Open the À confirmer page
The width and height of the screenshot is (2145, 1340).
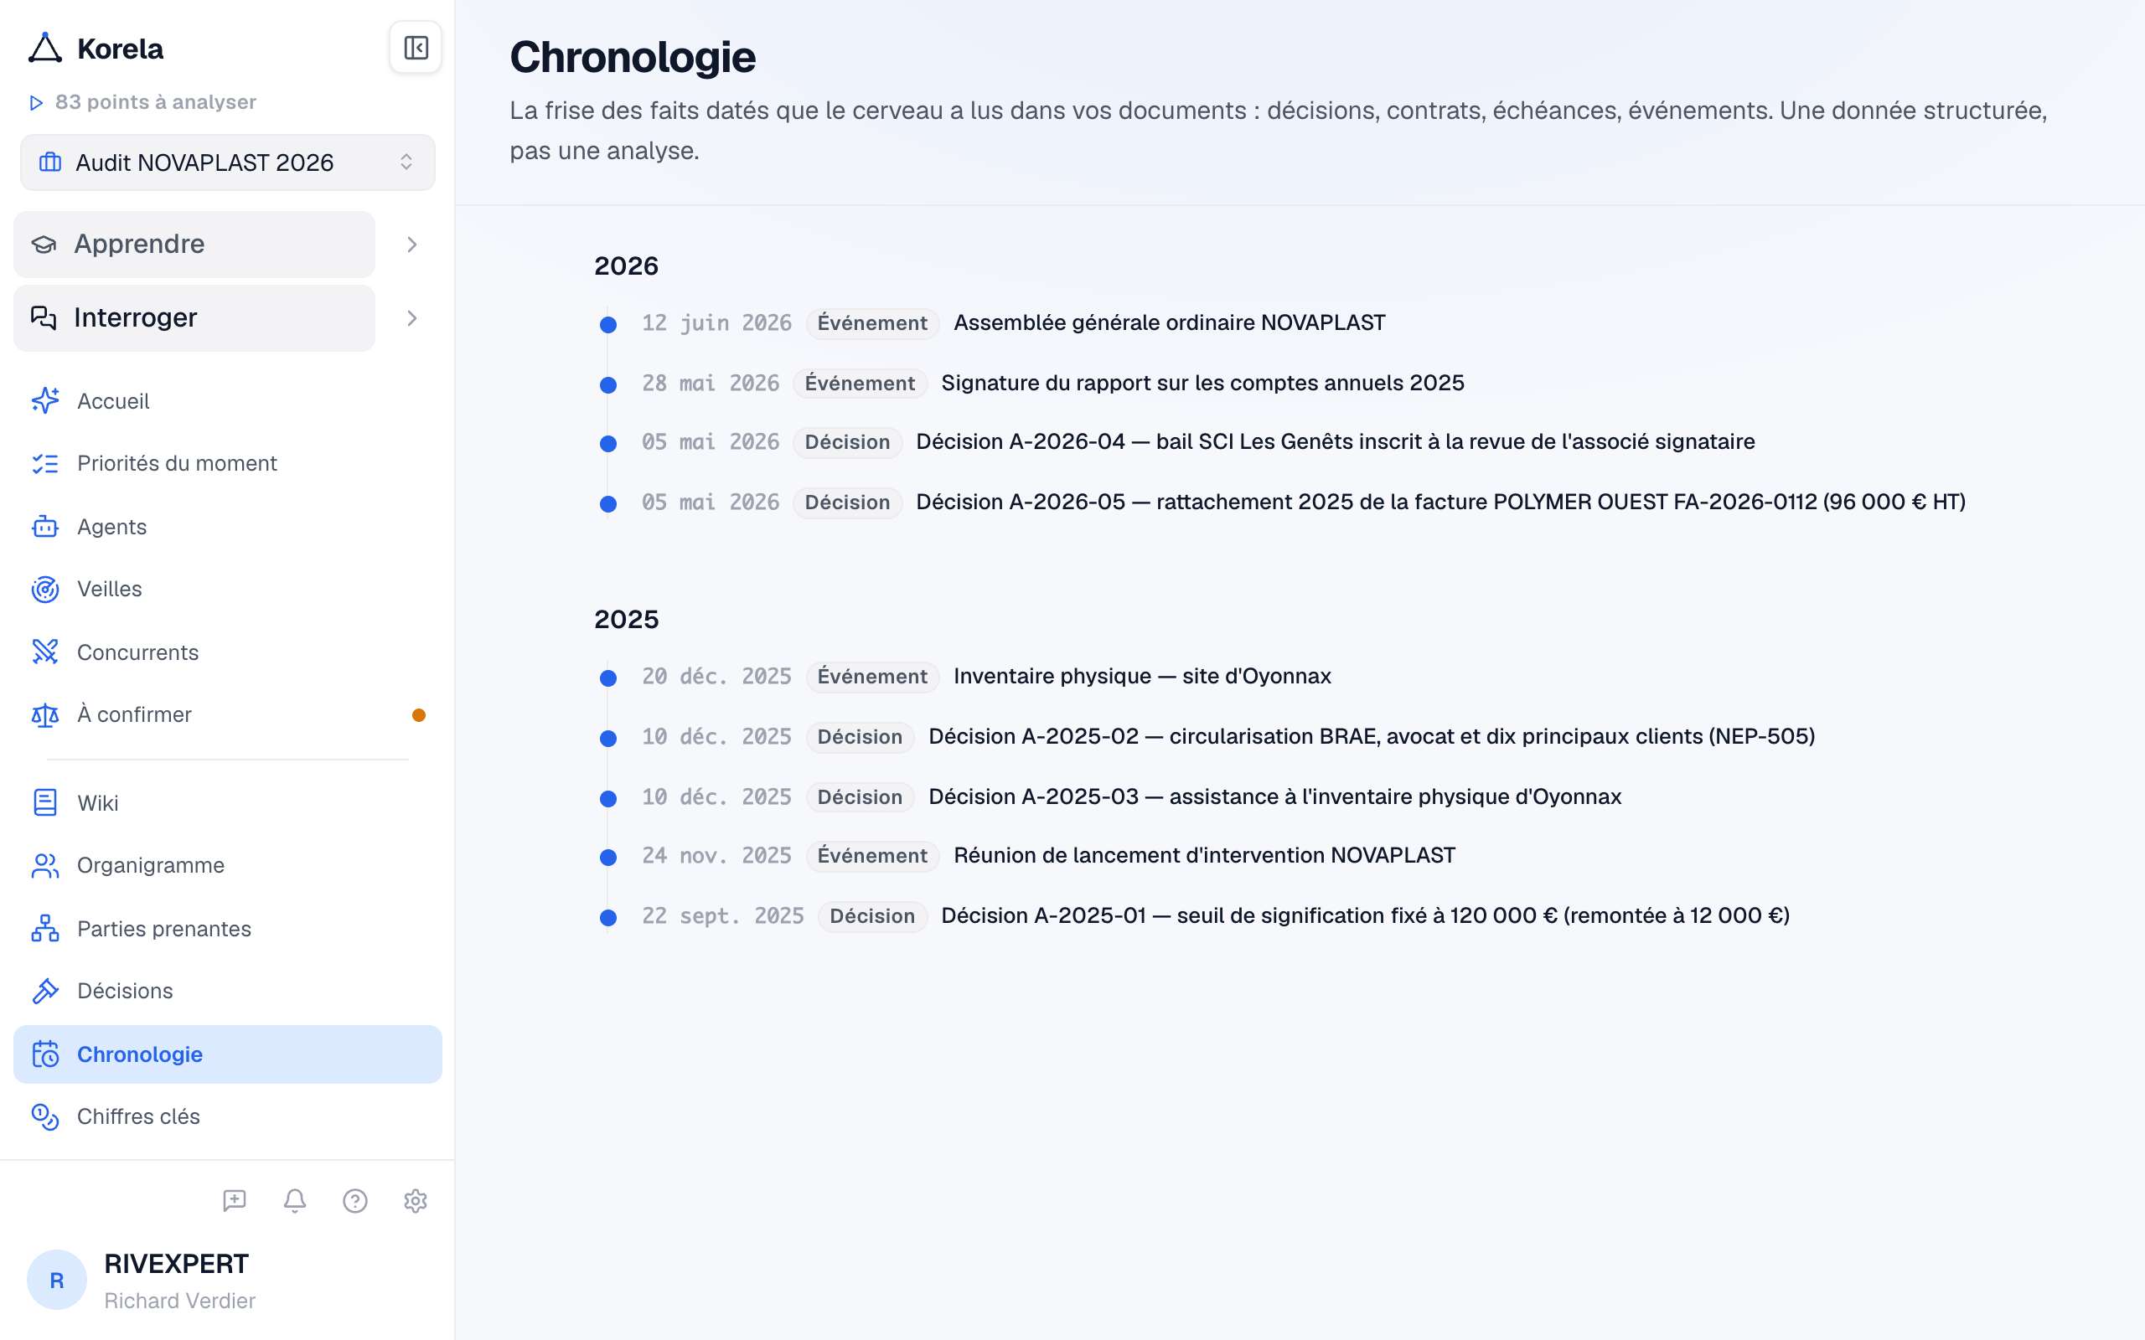(228, 714)
